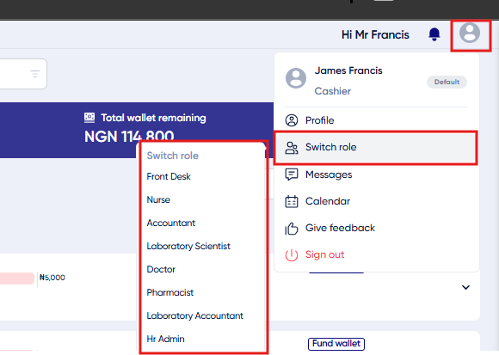Choose the Hr Admin role

tap(165, 339)
